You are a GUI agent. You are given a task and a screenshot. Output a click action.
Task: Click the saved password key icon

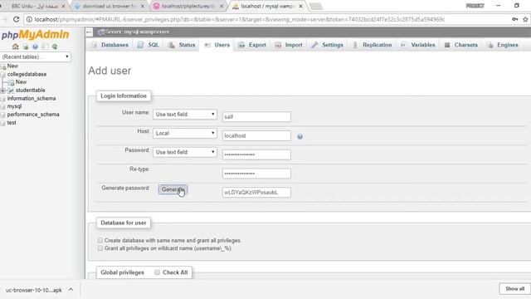(x=514, y=19)
